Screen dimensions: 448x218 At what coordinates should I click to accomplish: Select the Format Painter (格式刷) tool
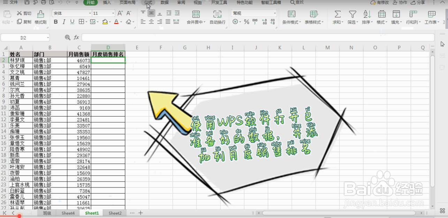point(40,17)
